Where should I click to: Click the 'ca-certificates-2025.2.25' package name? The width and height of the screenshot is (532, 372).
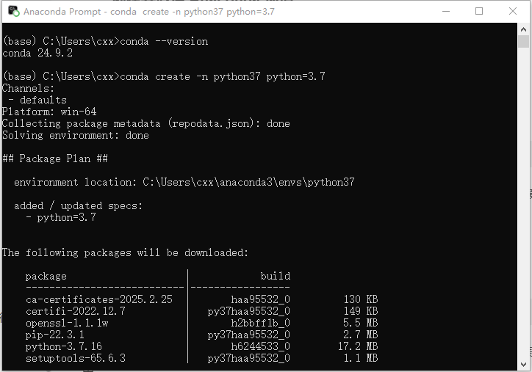click(x=99, y=299)
